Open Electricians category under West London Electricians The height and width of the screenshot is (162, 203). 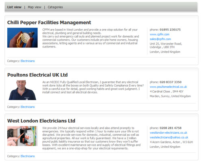pyautogui.click(x=28, y=156)
